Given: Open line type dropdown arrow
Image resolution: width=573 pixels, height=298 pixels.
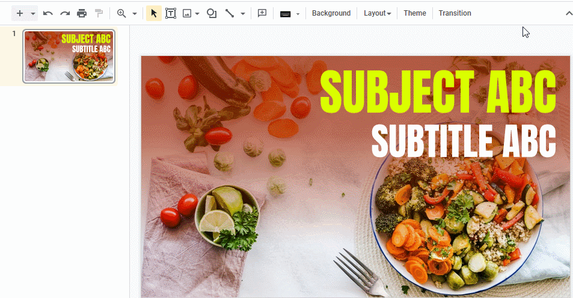Looking at the screenshot, I should 243,13.
